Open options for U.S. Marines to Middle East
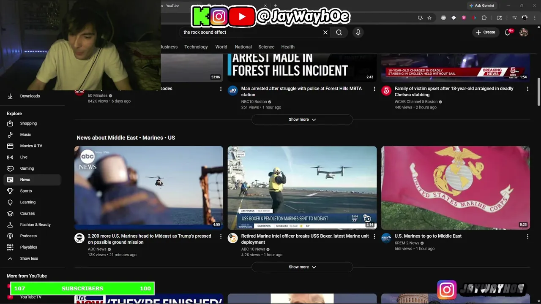This screenshot has height=304, width=541. (x=527, y=236)
